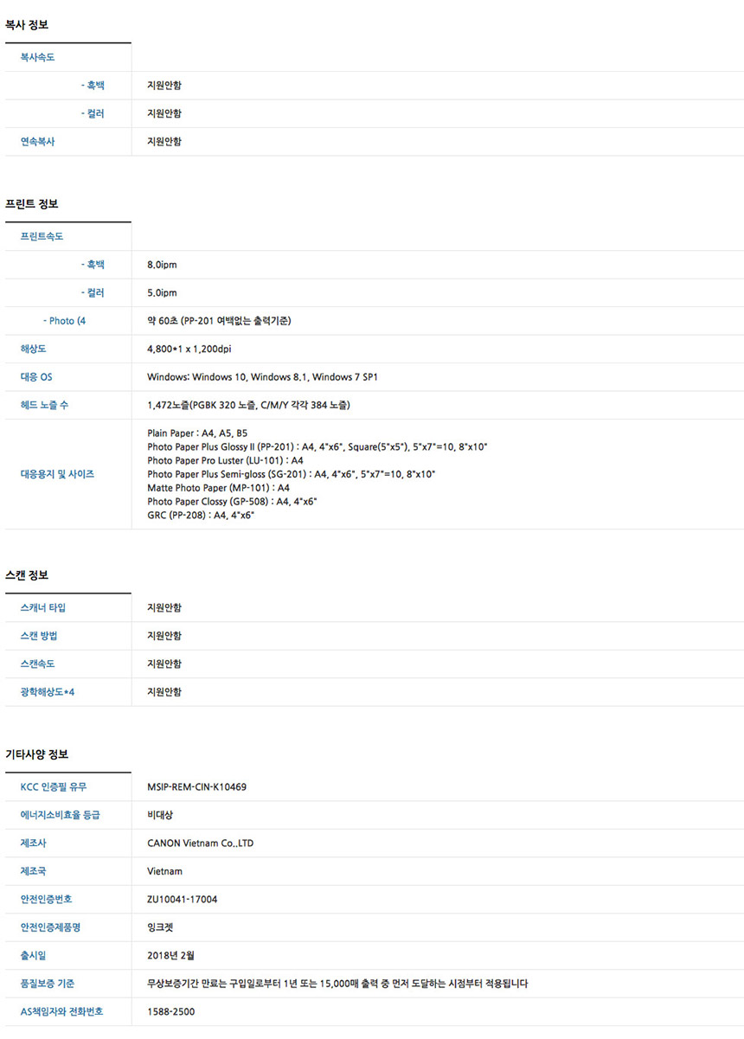Select the Windows 10 supported OS text
744x1039 pixels.
click(x=219, y=377)
